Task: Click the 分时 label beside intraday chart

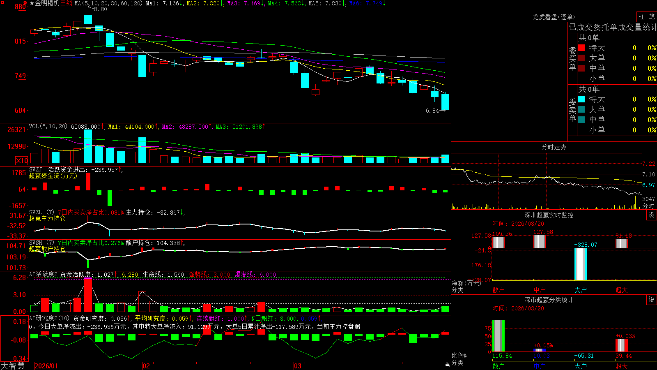Action: click(x=648, y=206)
